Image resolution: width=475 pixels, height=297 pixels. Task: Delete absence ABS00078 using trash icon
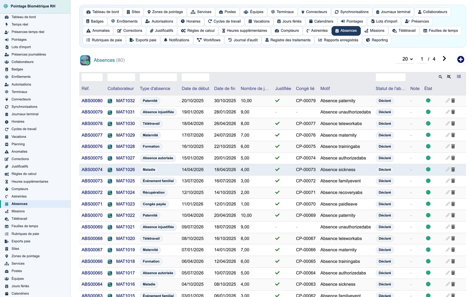coord(453,124)
